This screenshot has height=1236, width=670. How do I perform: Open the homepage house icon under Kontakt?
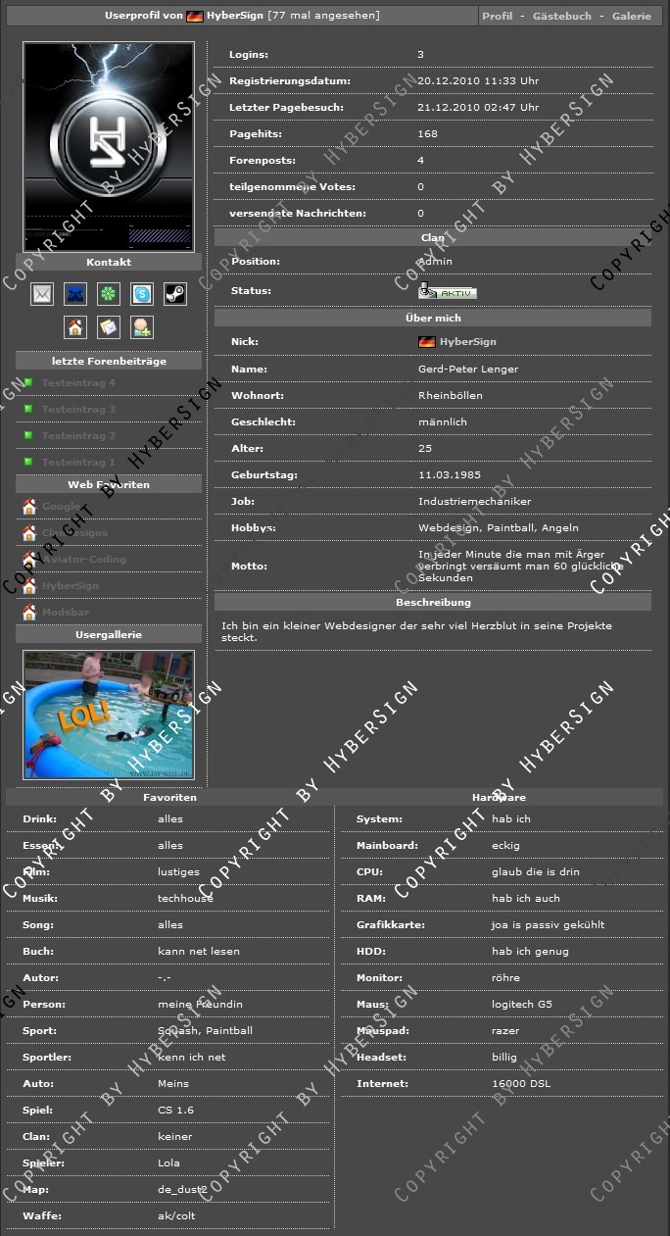pos(75,327)
